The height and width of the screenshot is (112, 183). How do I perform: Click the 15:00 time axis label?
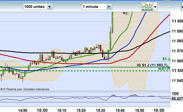point(42,110)
